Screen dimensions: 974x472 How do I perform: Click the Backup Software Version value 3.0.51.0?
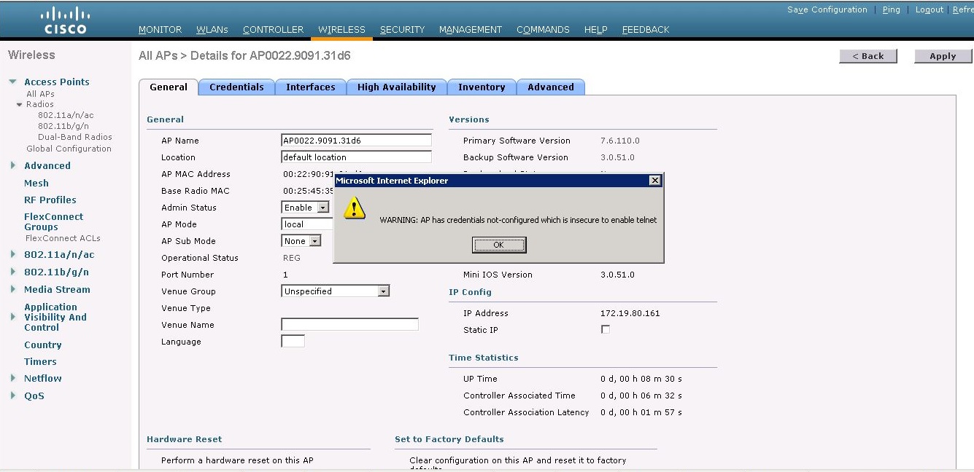pyautogui.click(x=617, y=157)
